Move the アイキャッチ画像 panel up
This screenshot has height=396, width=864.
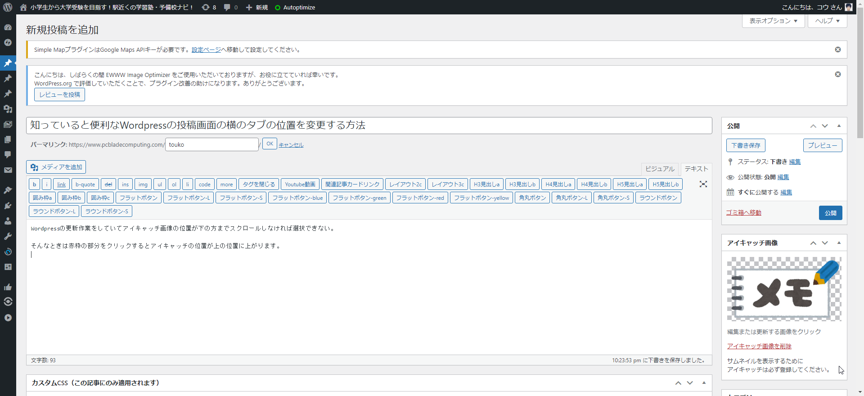[813, 243]
